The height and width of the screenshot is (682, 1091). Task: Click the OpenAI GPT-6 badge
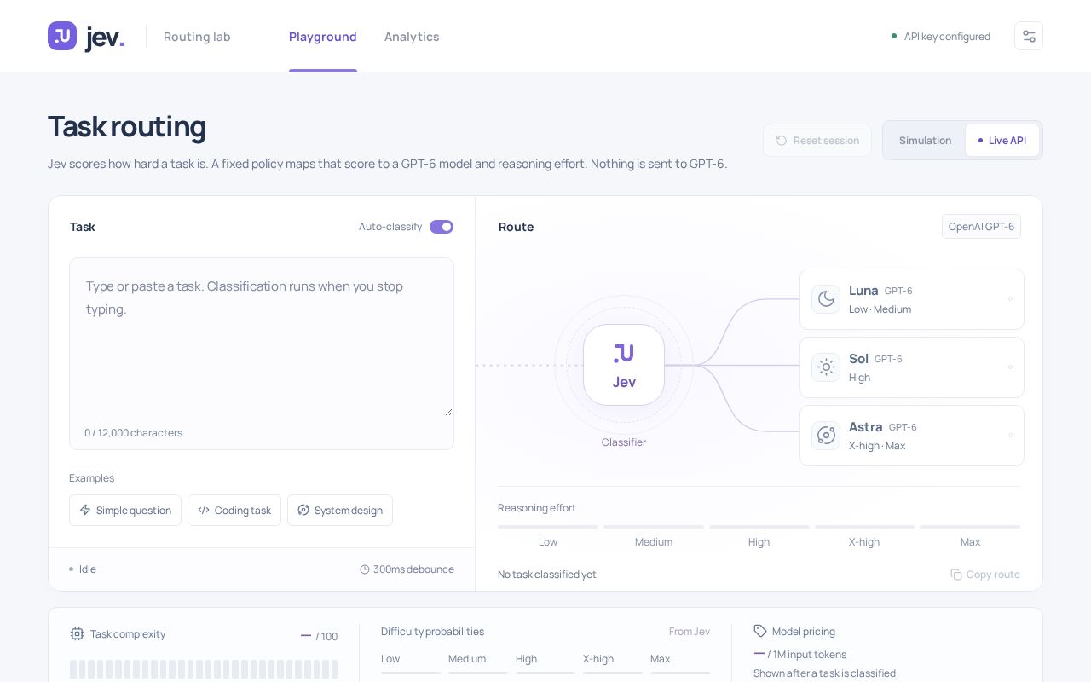pos(981,227)
